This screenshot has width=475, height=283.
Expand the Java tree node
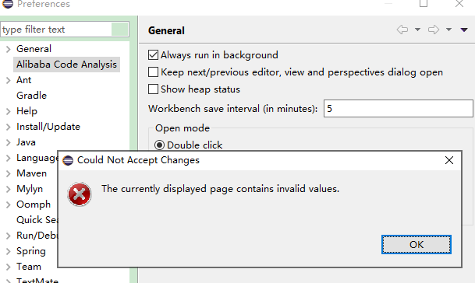(8, 142)
